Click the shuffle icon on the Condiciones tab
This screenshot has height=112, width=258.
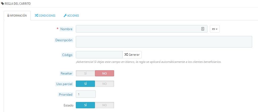click(36, 16)
